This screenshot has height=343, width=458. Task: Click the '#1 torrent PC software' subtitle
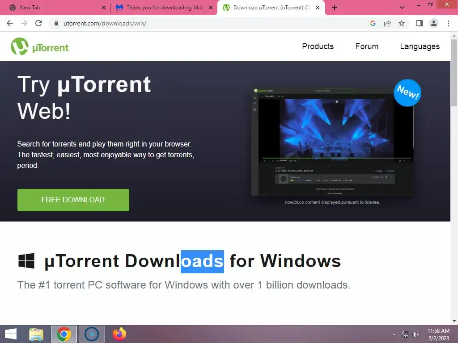tap(184, 285)
